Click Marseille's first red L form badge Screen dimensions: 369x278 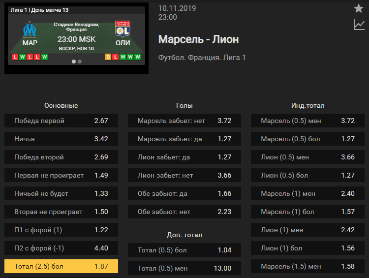(15, 57)
